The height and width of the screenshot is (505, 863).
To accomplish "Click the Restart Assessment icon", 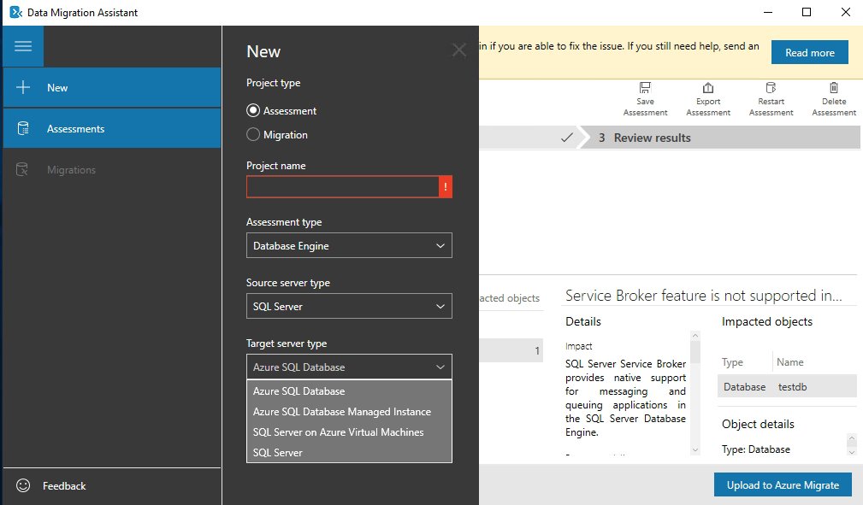I will [x=771, y=89].
